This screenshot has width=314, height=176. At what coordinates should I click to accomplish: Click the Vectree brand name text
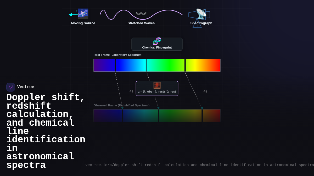[26, 87]
